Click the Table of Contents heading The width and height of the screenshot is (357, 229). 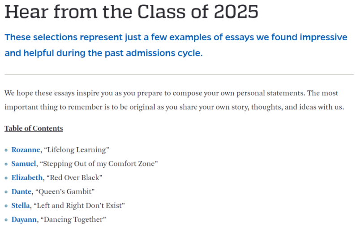tap(34, 128)
